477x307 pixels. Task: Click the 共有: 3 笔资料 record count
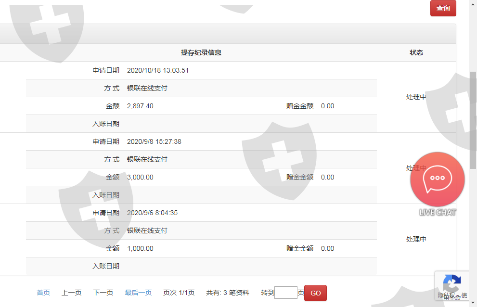[228, 293]
